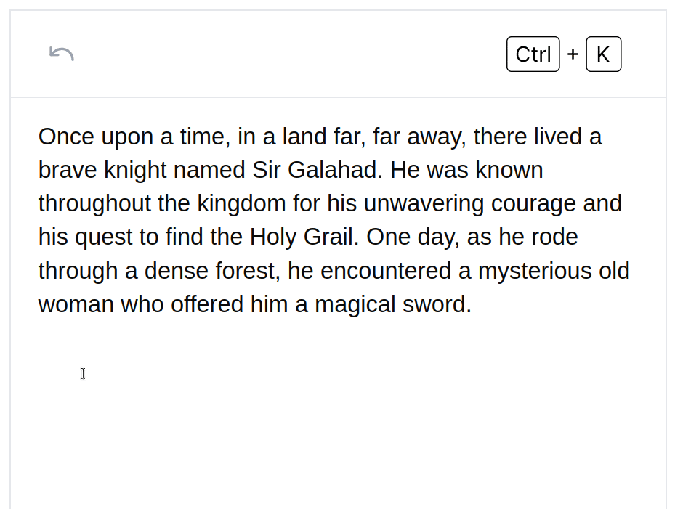The image size is (675, 509).
Task: Click on the word "mysterious"
Action: click(534, 271)
